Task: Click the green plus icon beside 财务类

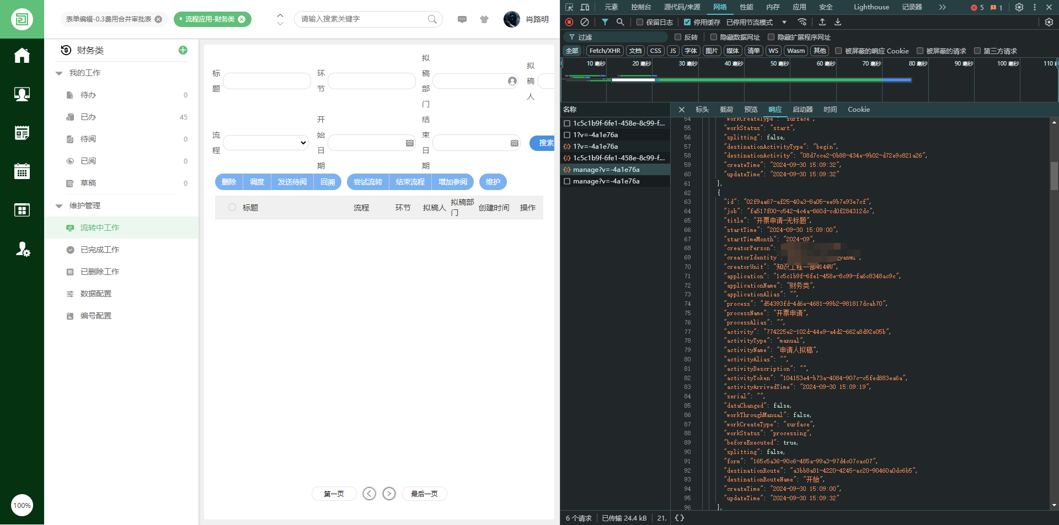Action: 183,50
